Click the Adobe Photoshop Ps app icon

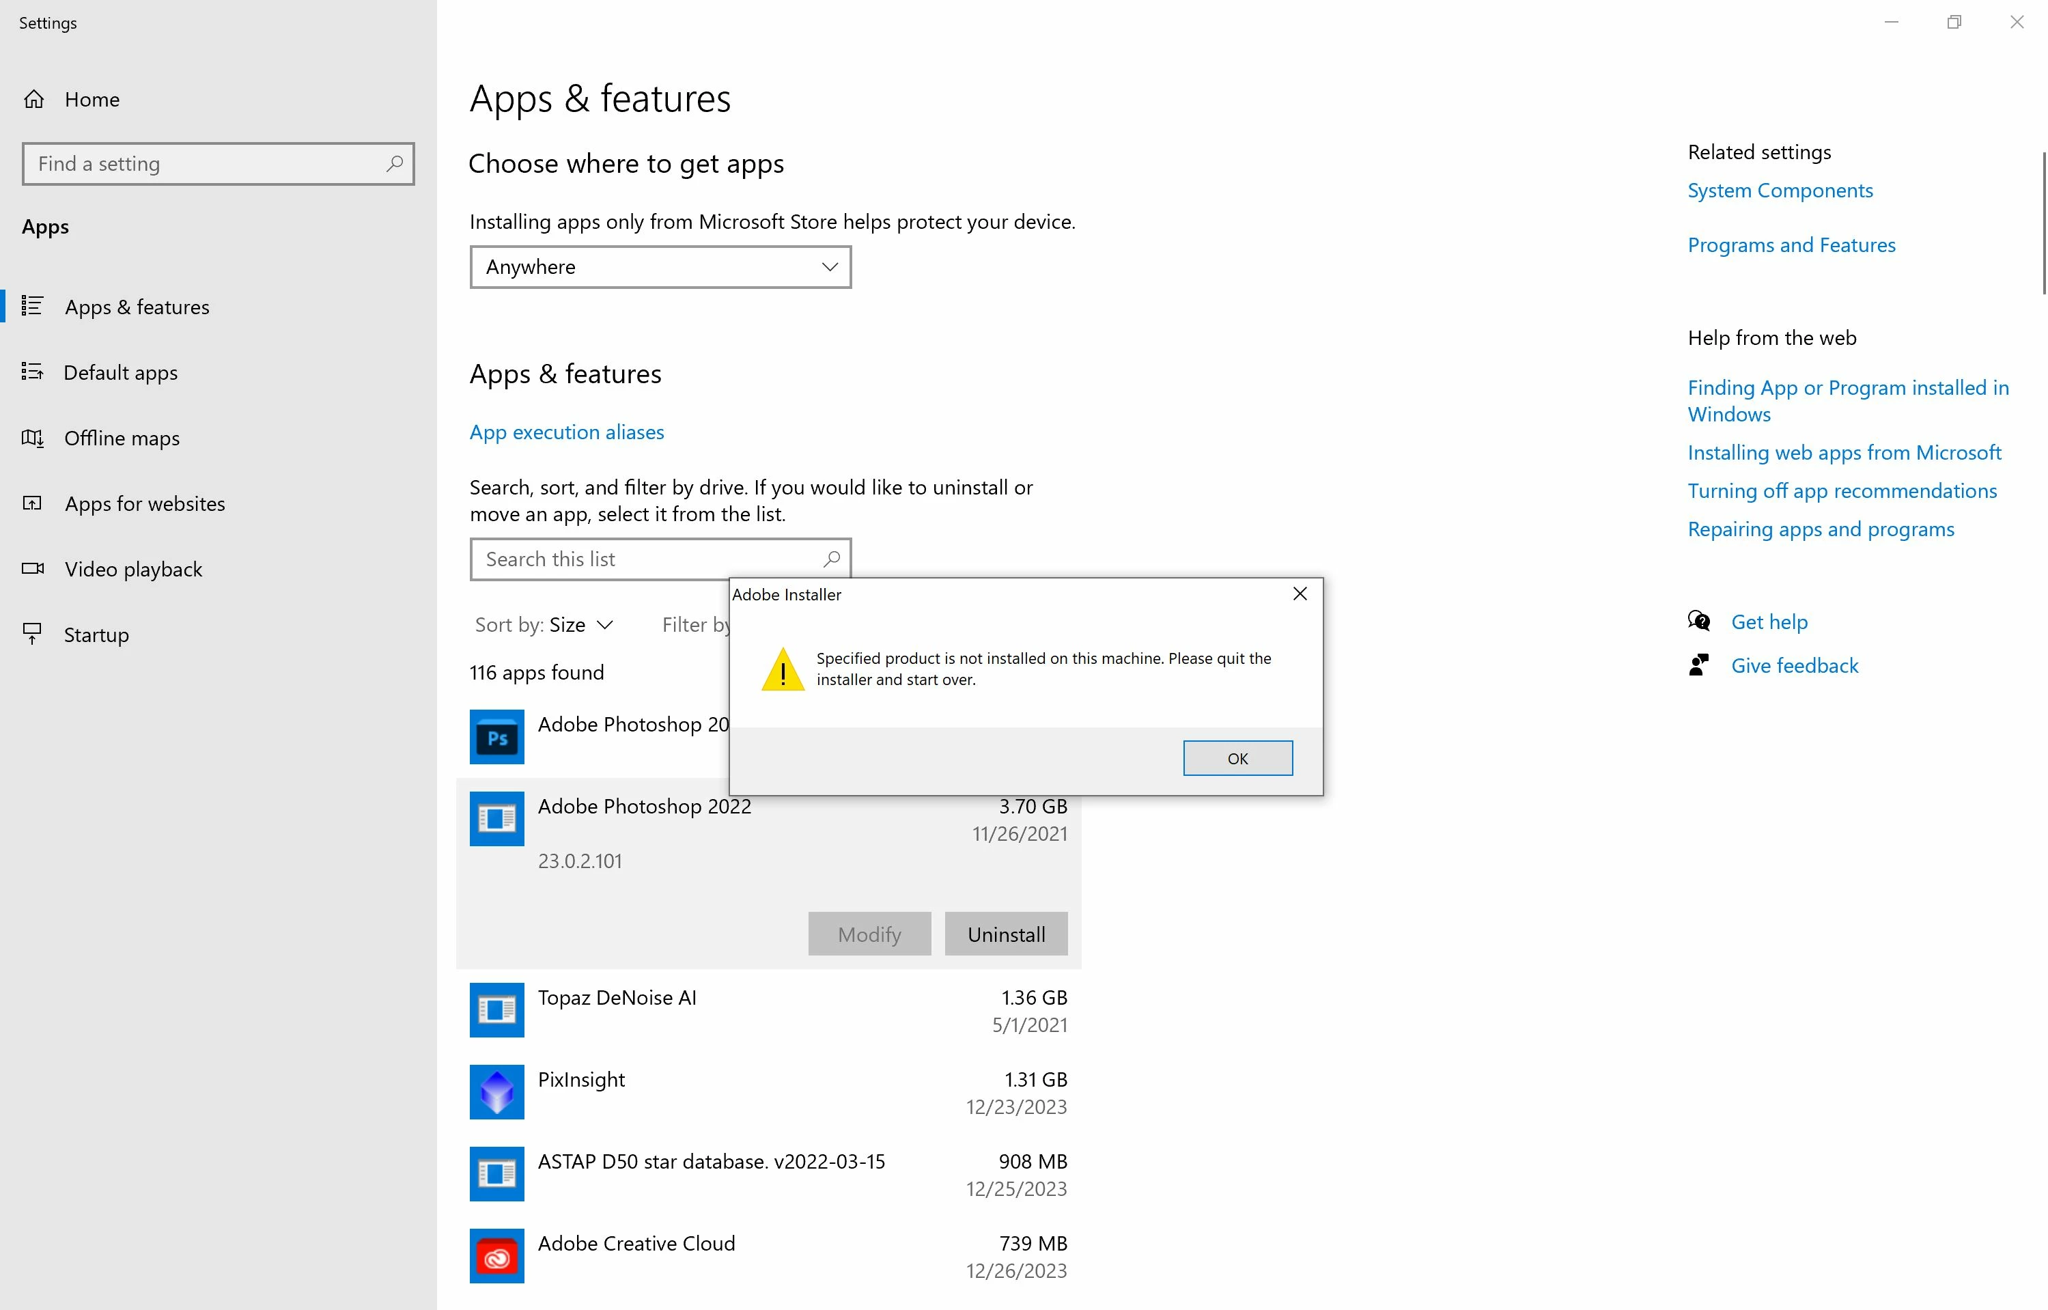point(496,738)
